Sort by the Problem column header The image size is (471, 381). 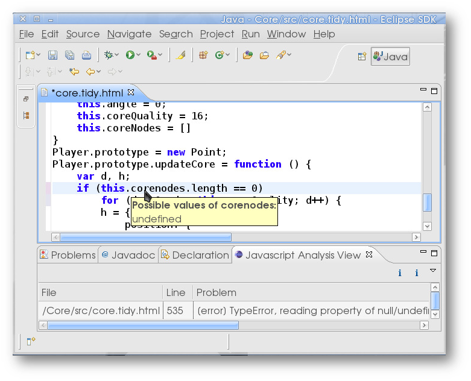(311, 292)
